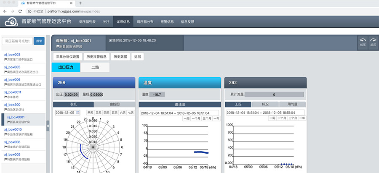Select the 用气量 tab in panel 262

[292, 104]
